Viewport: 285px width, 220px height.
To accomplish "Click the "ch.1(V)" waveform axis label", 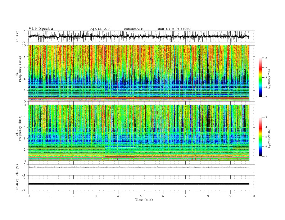I will 17,36.
